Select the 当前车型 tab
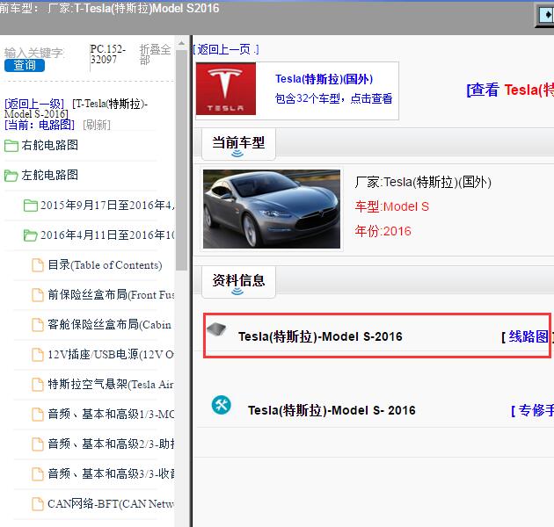 pos(238,144)
